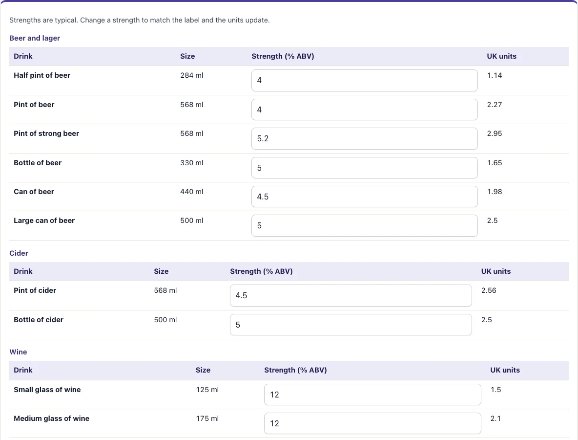Select the 125 ml size value
The width and height of the screenshot is (578, 440).
point(207,390)
